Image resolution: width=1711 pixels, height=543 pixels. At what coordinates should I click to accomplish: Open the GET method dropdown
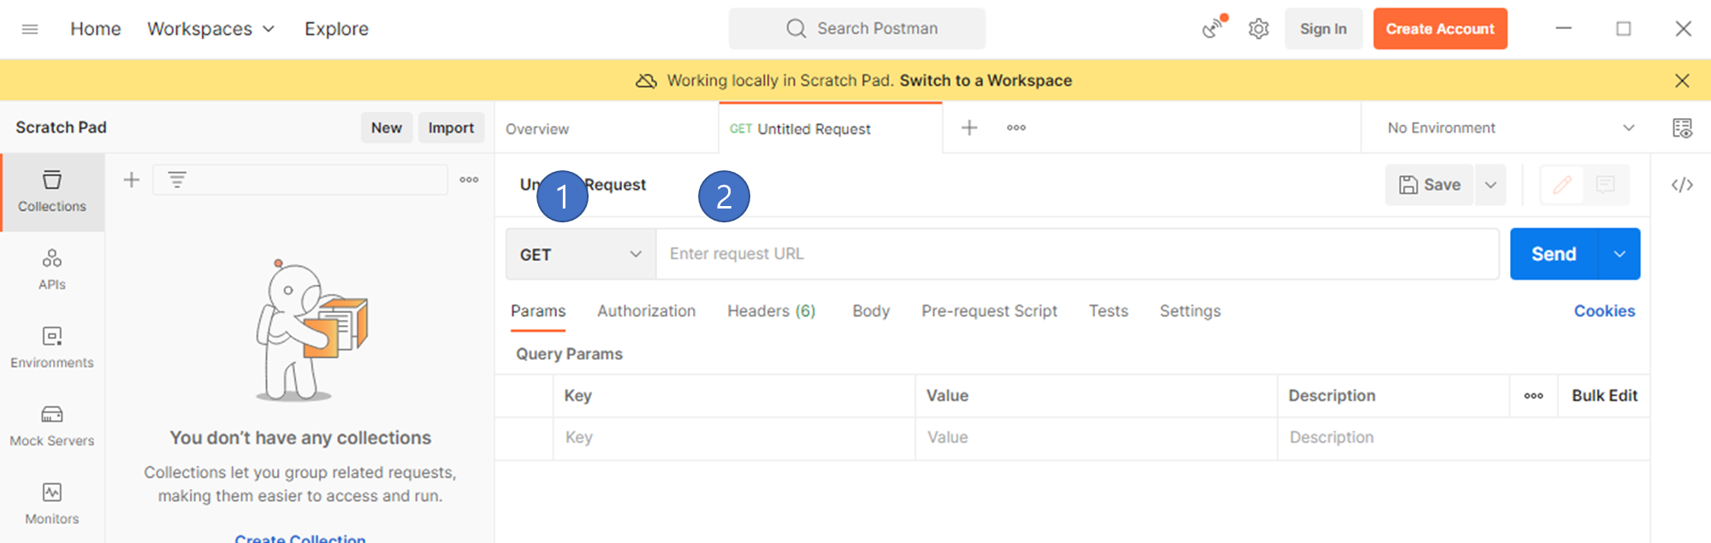[x=581, y=254]
